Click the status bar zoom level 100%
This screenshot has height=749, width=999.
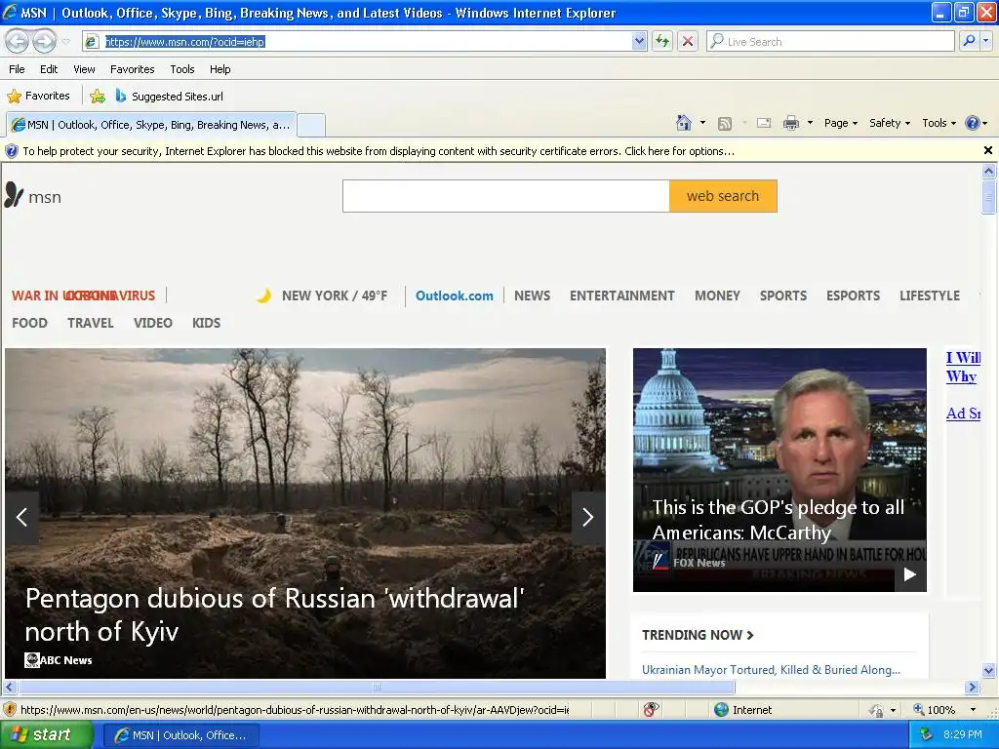(x=934, y=710)
